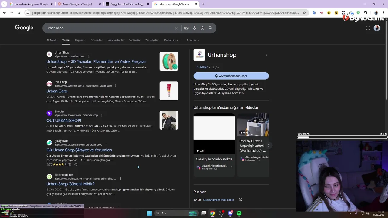Open the Giz Urban Shop Şikayet ve Yorumları link
Screen dimensions: 388x218
pyautogui.click(x=79, y=150)
